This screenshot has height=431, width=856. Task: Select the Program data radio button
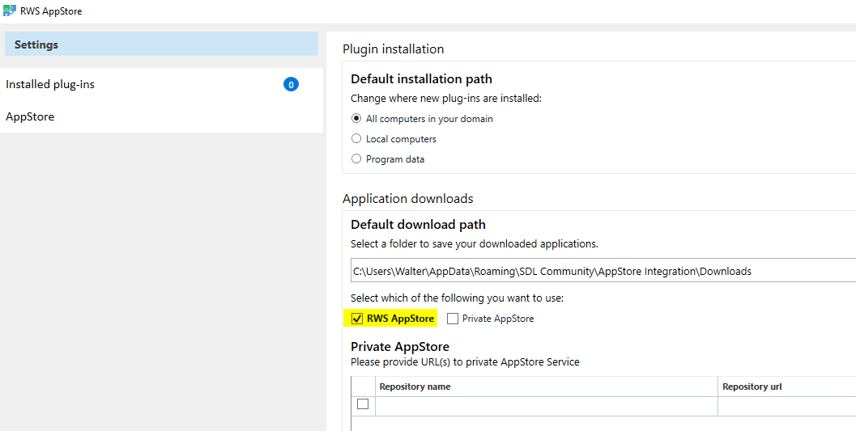(356, 159)
